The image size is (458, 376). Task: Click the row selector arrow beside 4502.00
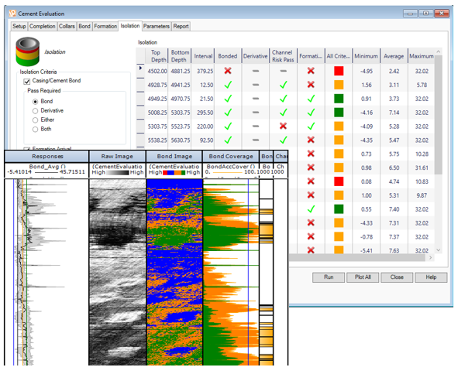pos(141,69)
